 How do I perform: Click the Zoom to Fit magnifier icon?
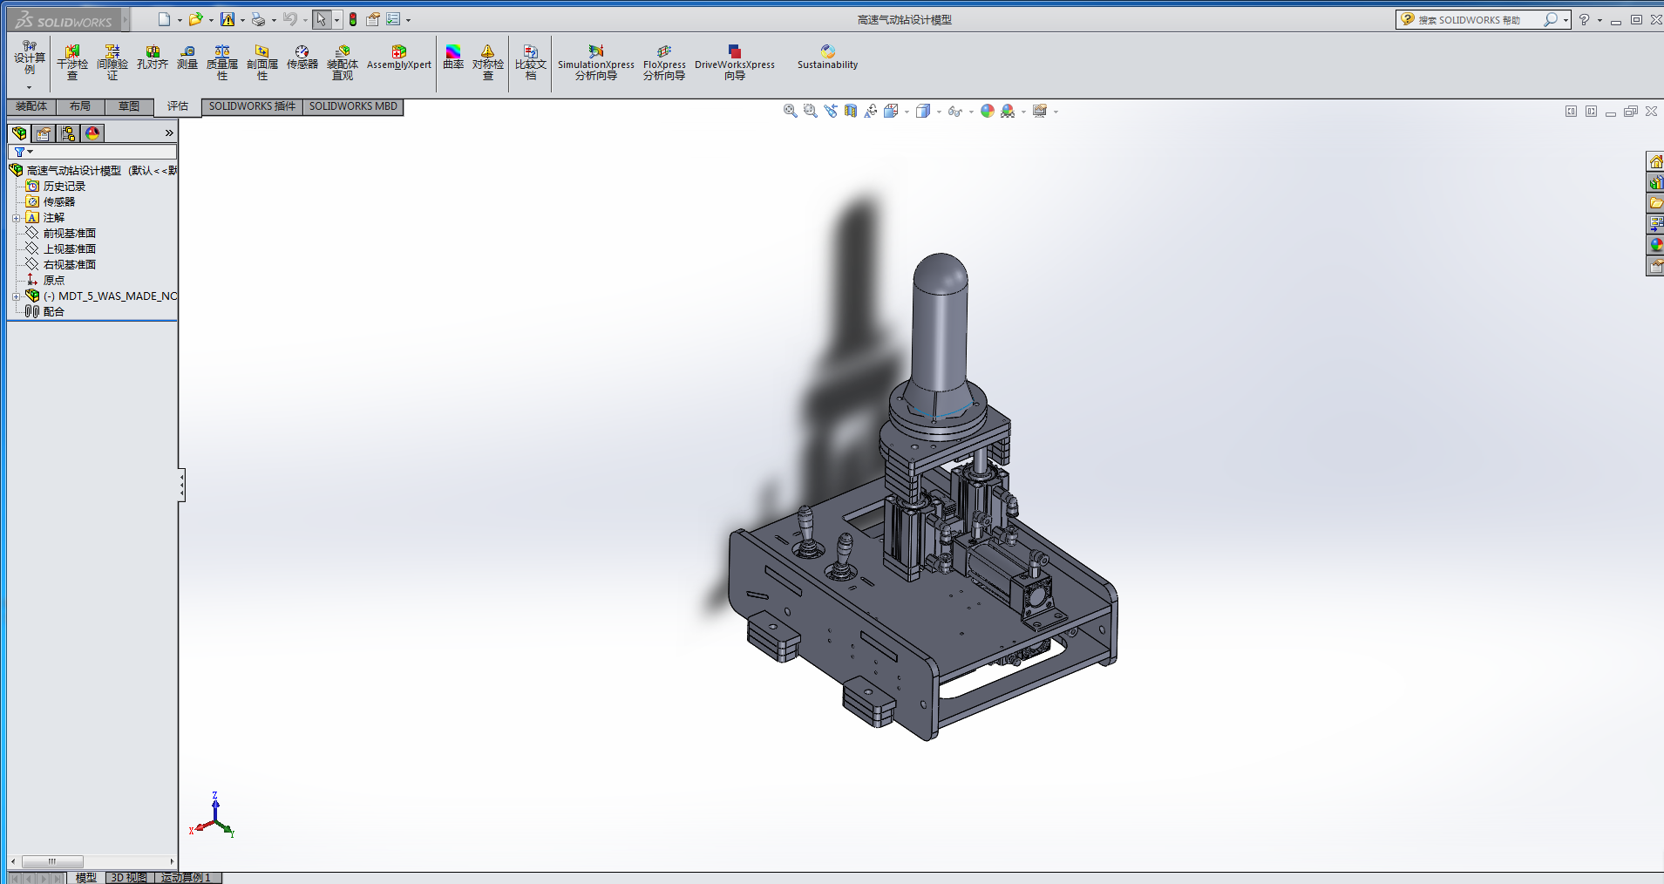(790, 111)
